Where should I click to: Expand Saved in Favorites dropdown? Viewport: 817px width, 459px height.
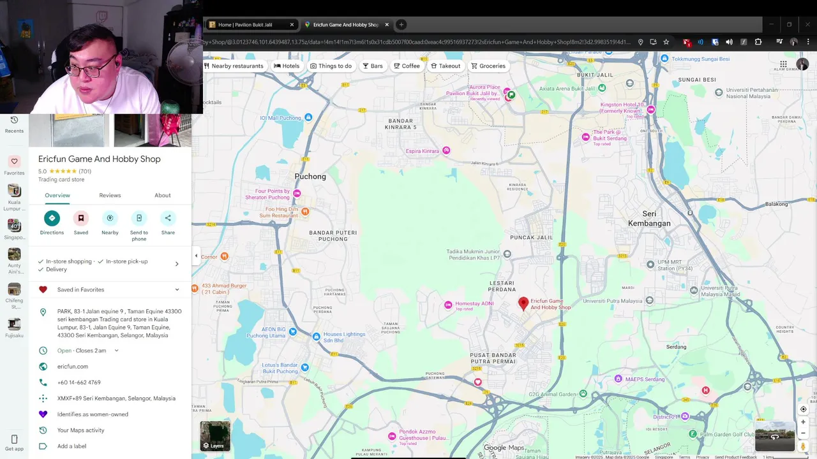177,289
